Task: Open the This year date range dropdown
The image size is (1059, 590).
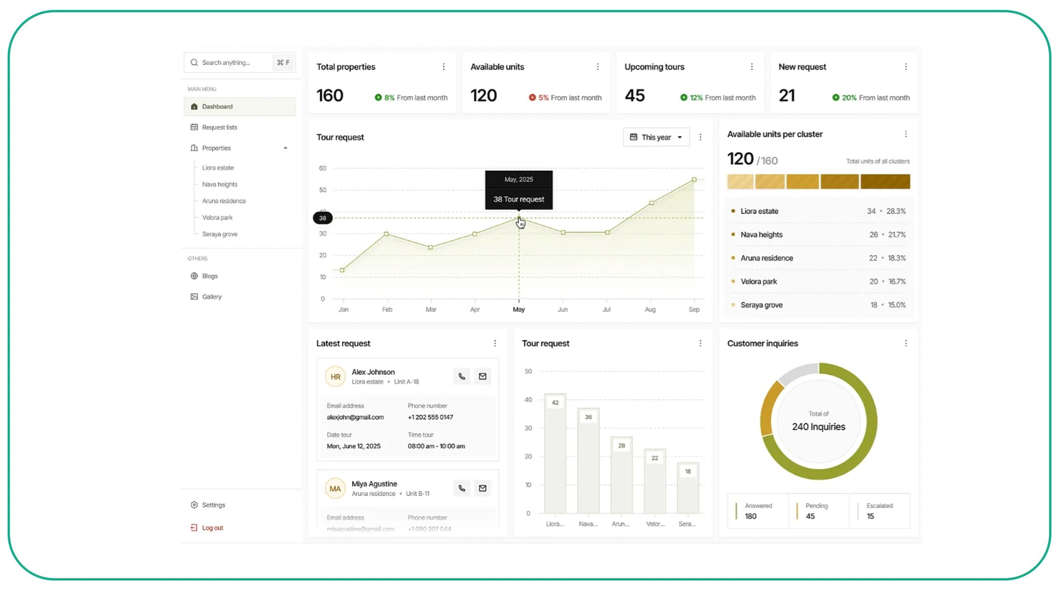Action: tap(656, 137)
